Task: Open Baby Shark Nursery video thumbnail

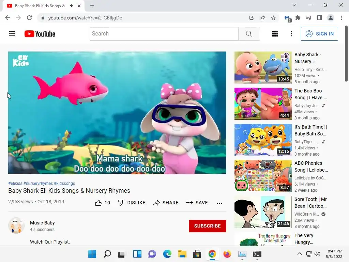Action: click(263, 68)
